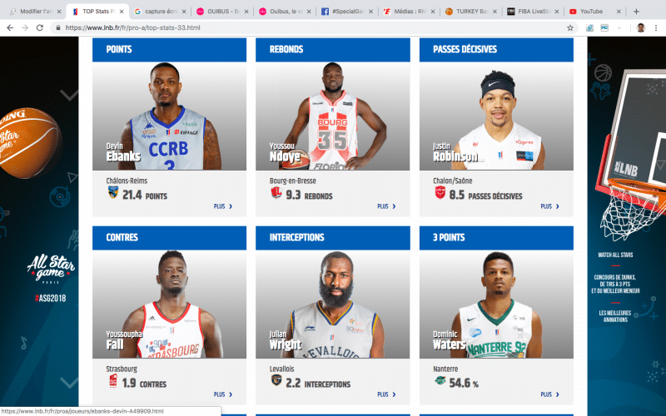Viewport: 666px width, 416px height.
Task: Click the Bourg-en-Bresse club logo icon
Action: coord(276,193)
